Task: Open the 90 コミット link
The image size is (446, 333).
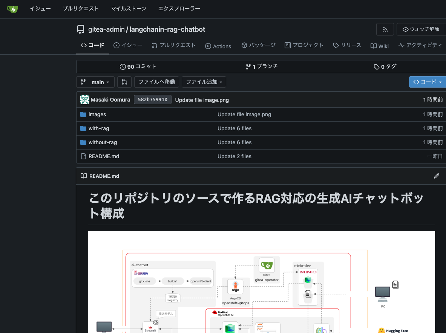Action: coord(138,67)
